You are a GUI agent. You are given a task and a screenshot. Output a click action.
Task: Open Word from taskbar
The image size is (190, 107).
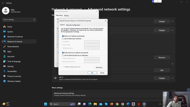pos(128,104)
